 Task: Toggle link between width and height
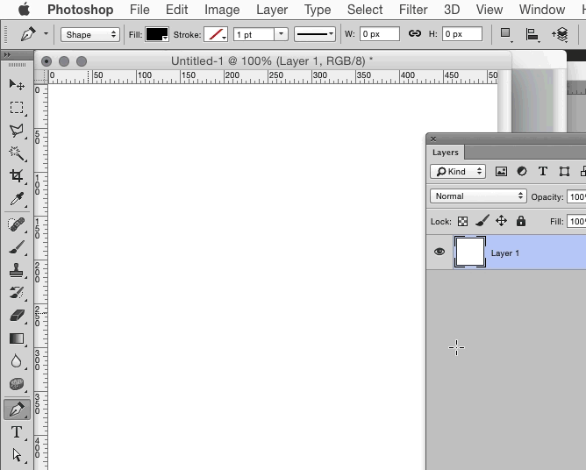(x=414, y=33)
